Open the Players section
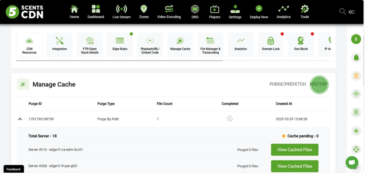The image size is (365, 175). [215, 12]
